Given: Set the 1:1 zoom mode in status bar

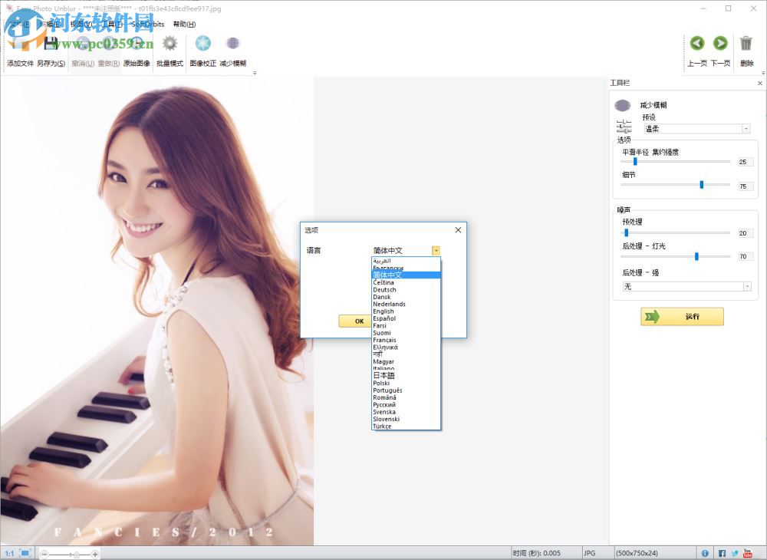Looking at the screenshot, I should coord(9,552).
